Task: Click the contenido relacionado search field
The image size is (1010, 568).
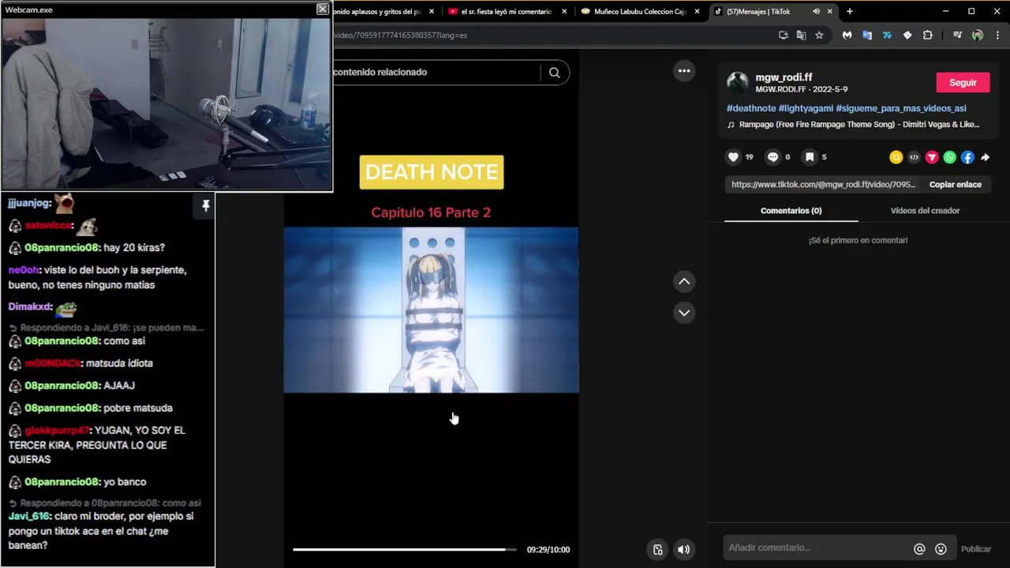Action: (436, 73)
